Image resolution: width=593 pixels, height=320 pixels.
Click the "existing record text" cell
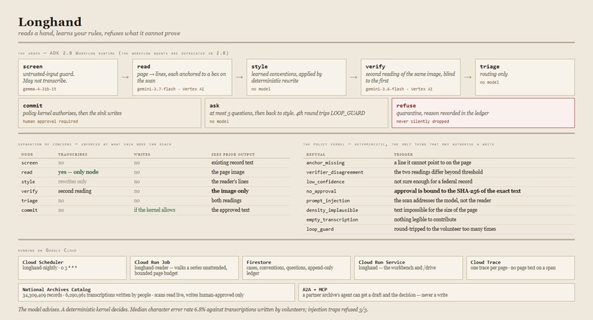coord(232,163)
